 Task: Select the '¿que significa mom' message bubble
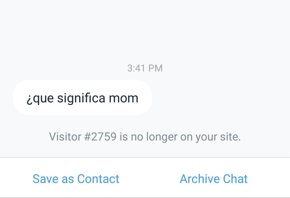[x=82, y=98]
